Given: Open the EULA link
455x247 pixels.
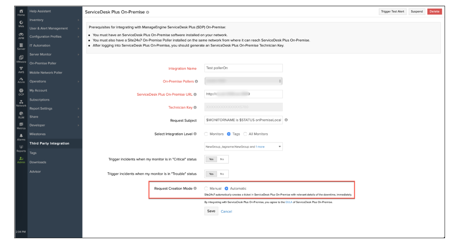Looking at the screenshot, I should 288,202.
